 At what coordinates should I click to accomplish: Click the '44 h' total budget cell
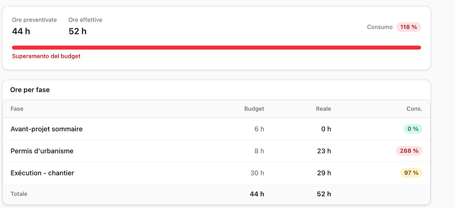click(x=257, y=194)
